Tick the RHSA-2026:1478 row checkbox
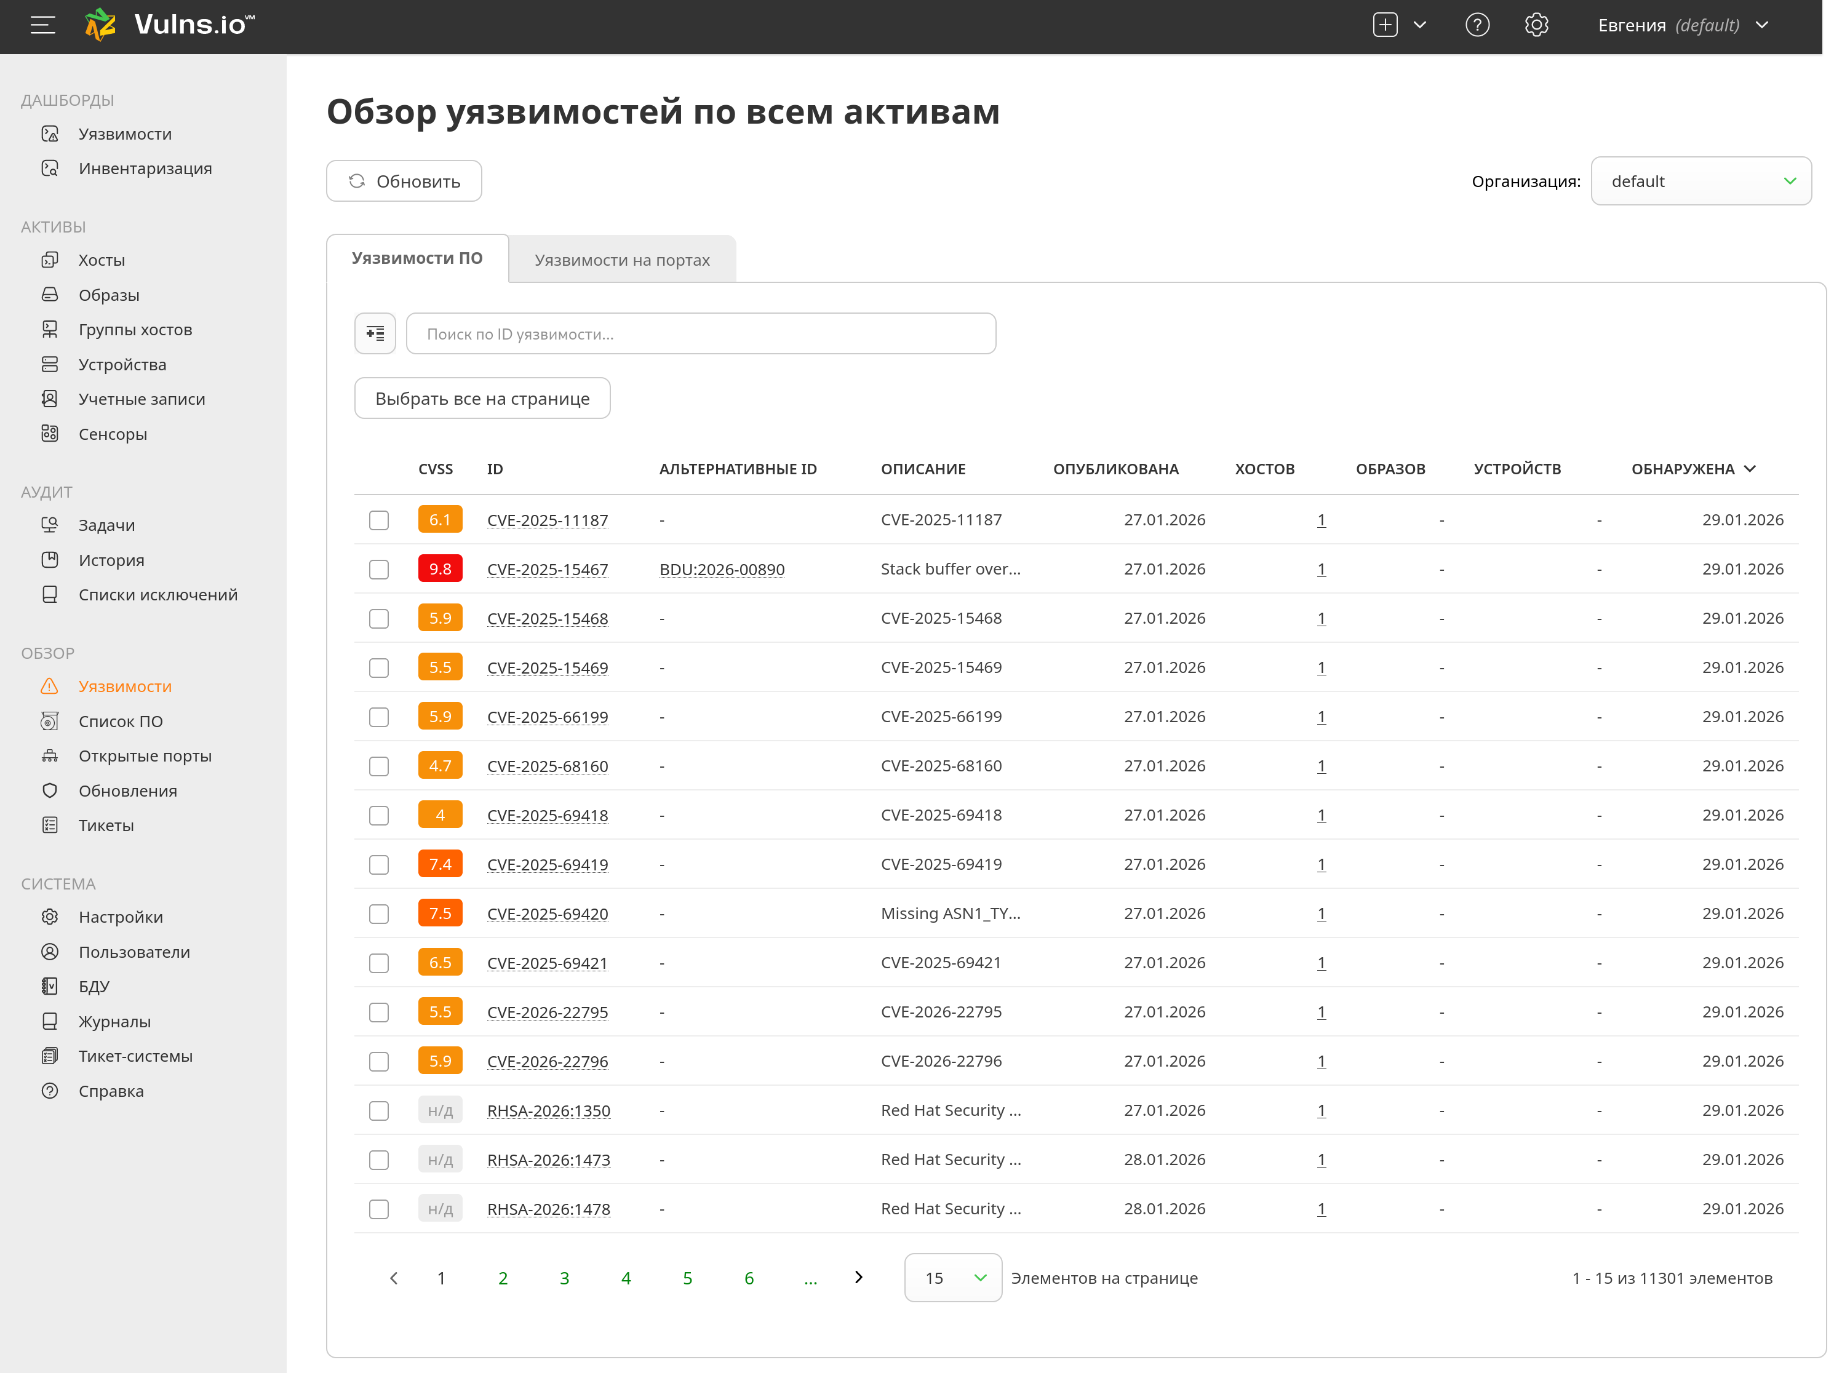This screenshot has width=1842, height=1373. click(379, 1208)
